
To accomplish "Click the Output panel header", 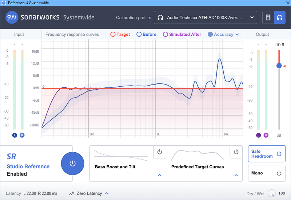I will click(262, 34).
